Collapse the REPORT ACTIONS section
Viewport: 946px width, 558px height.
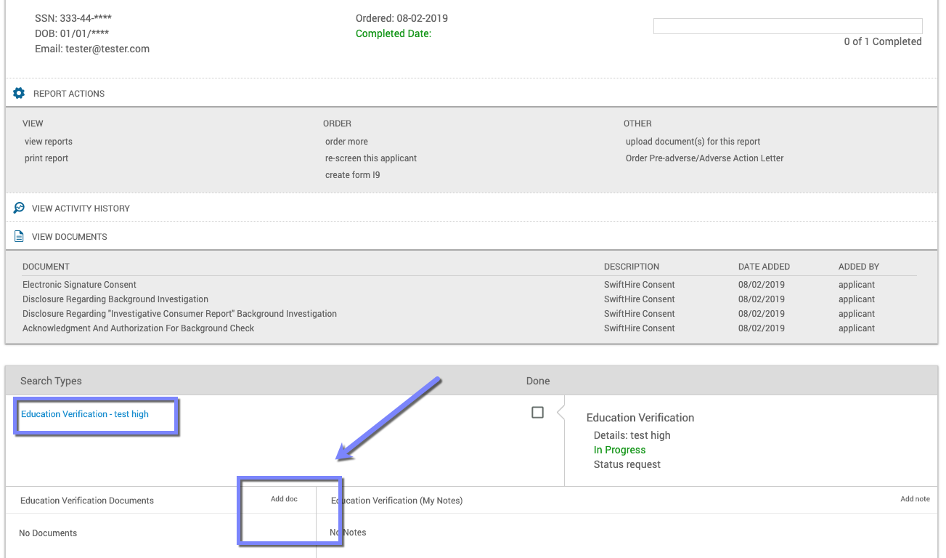point(69,94)
